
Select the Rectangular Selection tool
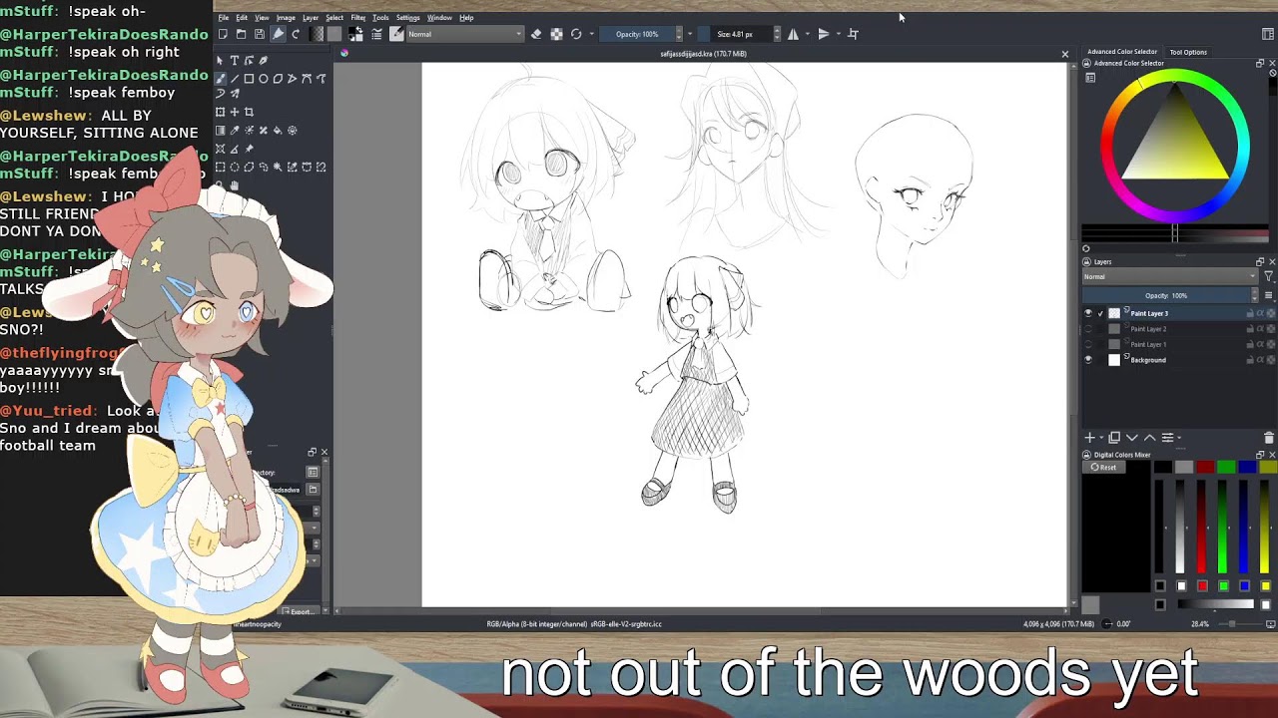tap(221, 167)
